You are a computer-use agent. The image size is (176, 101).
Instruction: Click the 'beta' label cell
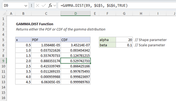[107, 45]
